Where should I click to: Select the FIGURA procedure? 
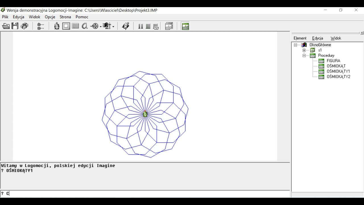click(x=333, y=61)
